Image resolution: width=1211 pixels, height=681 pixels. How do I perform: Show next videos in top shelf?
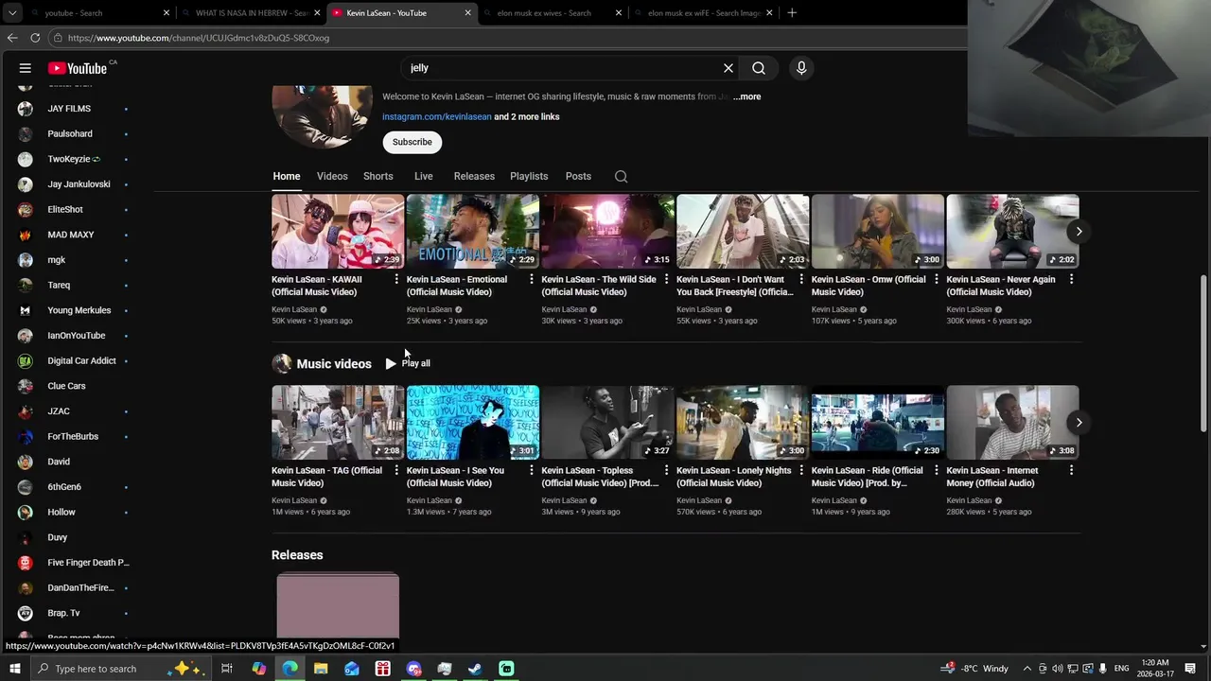pyautogui.click(x=1079, y=232)
